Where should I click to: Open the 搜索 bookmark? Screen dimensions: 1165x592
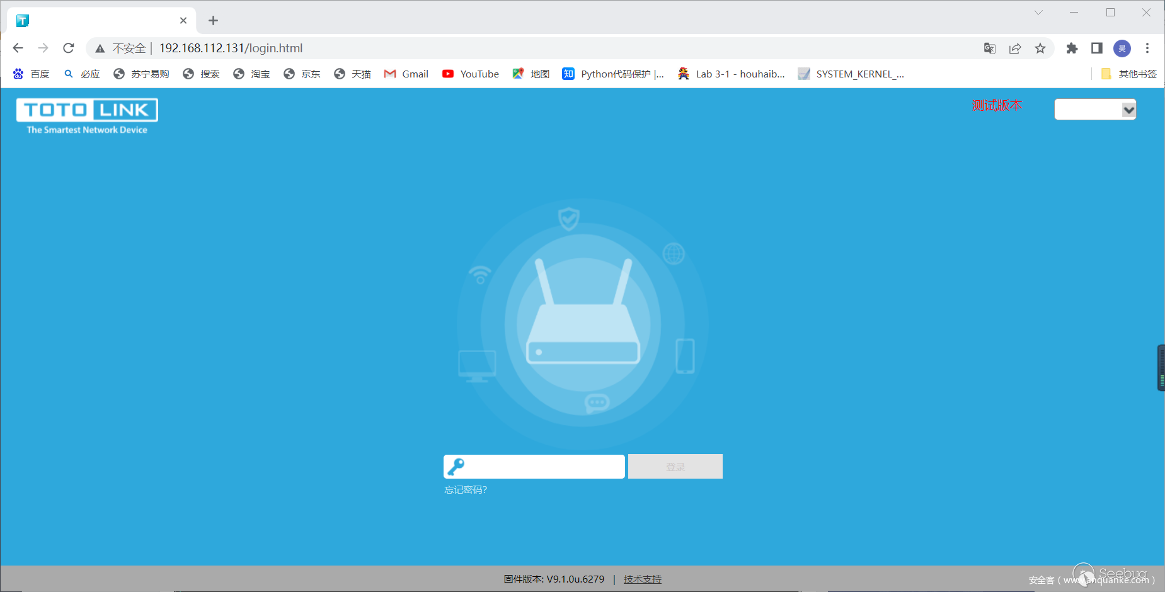coord(201,74)
